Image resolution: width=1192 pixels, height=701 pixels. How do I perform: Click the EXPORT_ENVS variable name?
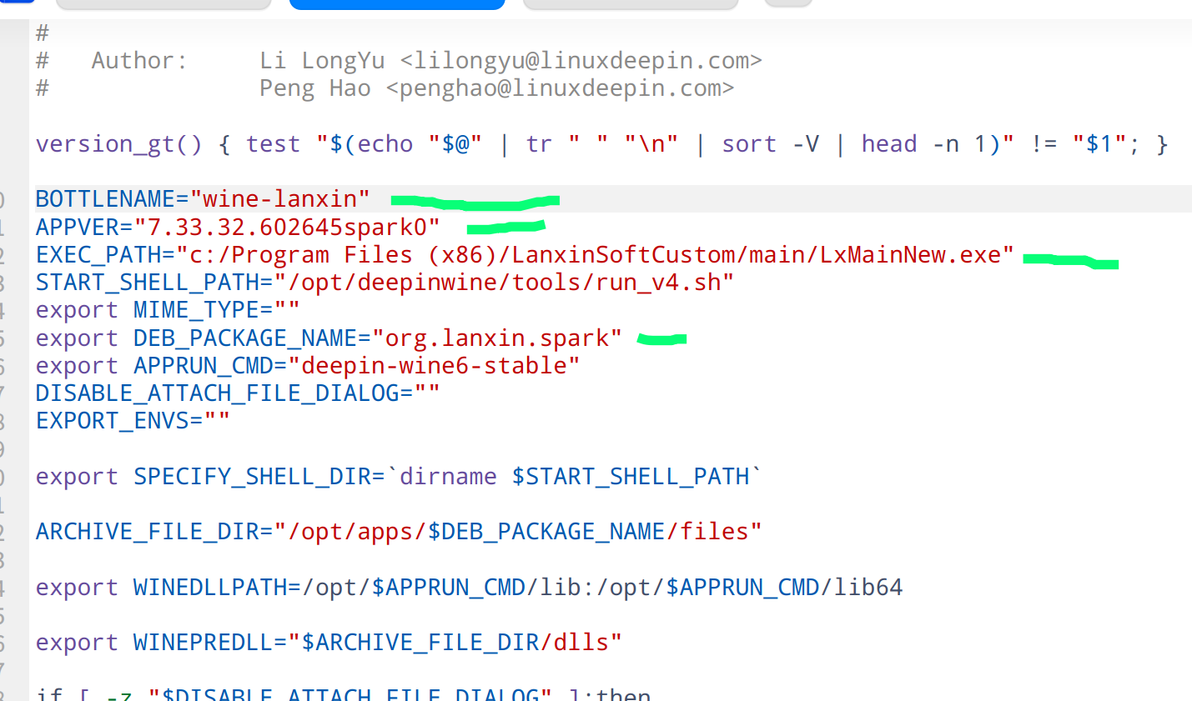(113, 421)
